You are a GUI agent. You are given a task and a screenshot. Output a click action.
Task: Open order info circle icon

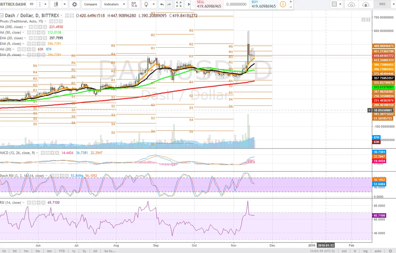(x=283, y=4)
